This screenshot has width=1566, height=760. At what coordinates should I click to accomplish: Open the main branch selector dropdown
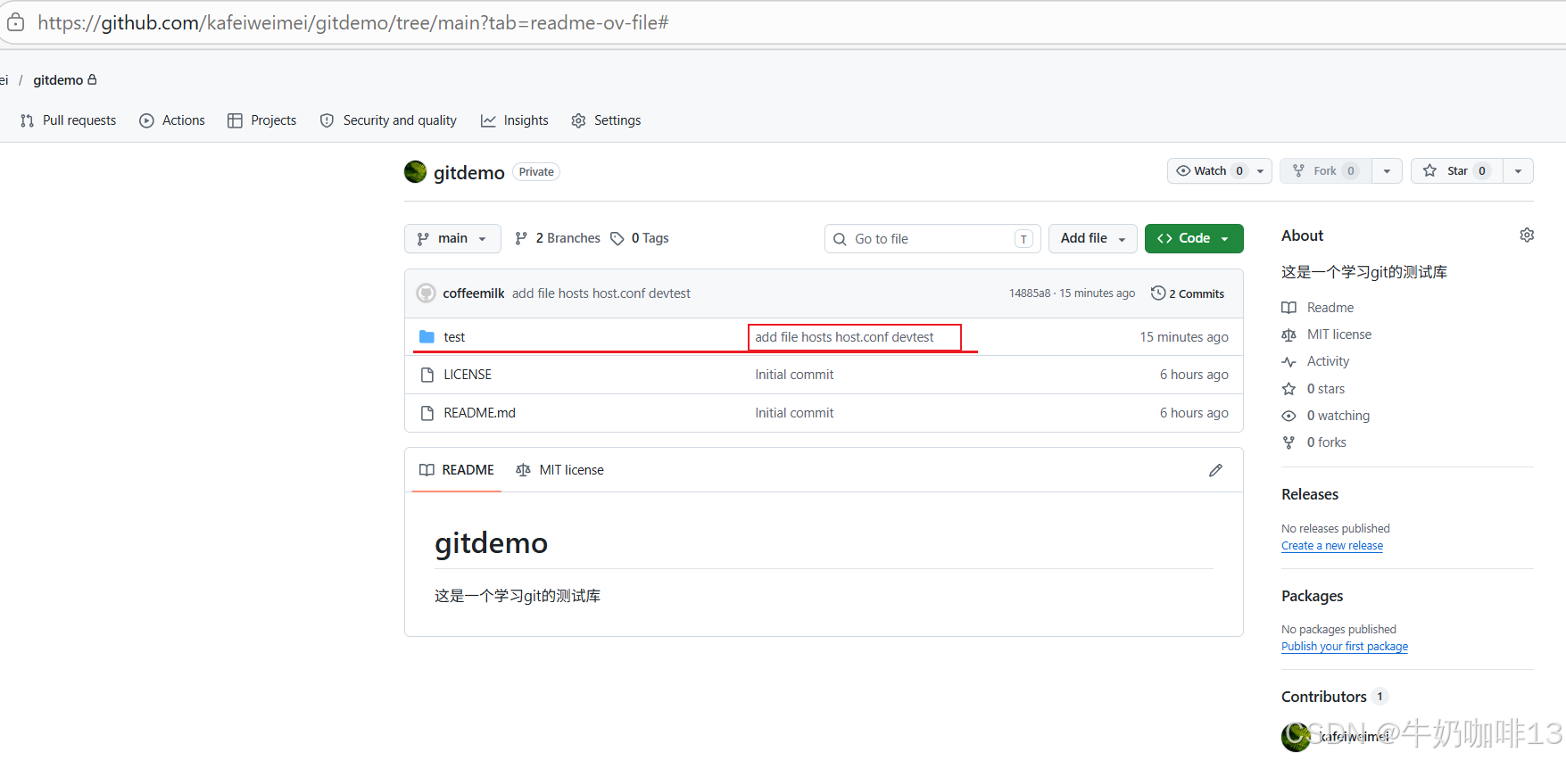452,238
